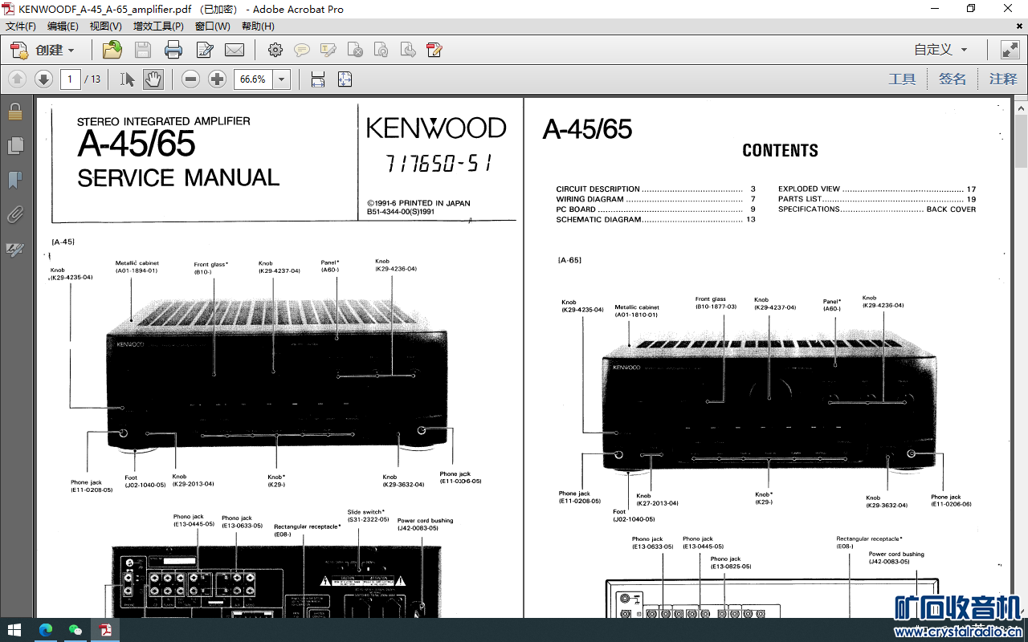Click the delete page icon
This screenshot has width=1028, height=642.
355,50
